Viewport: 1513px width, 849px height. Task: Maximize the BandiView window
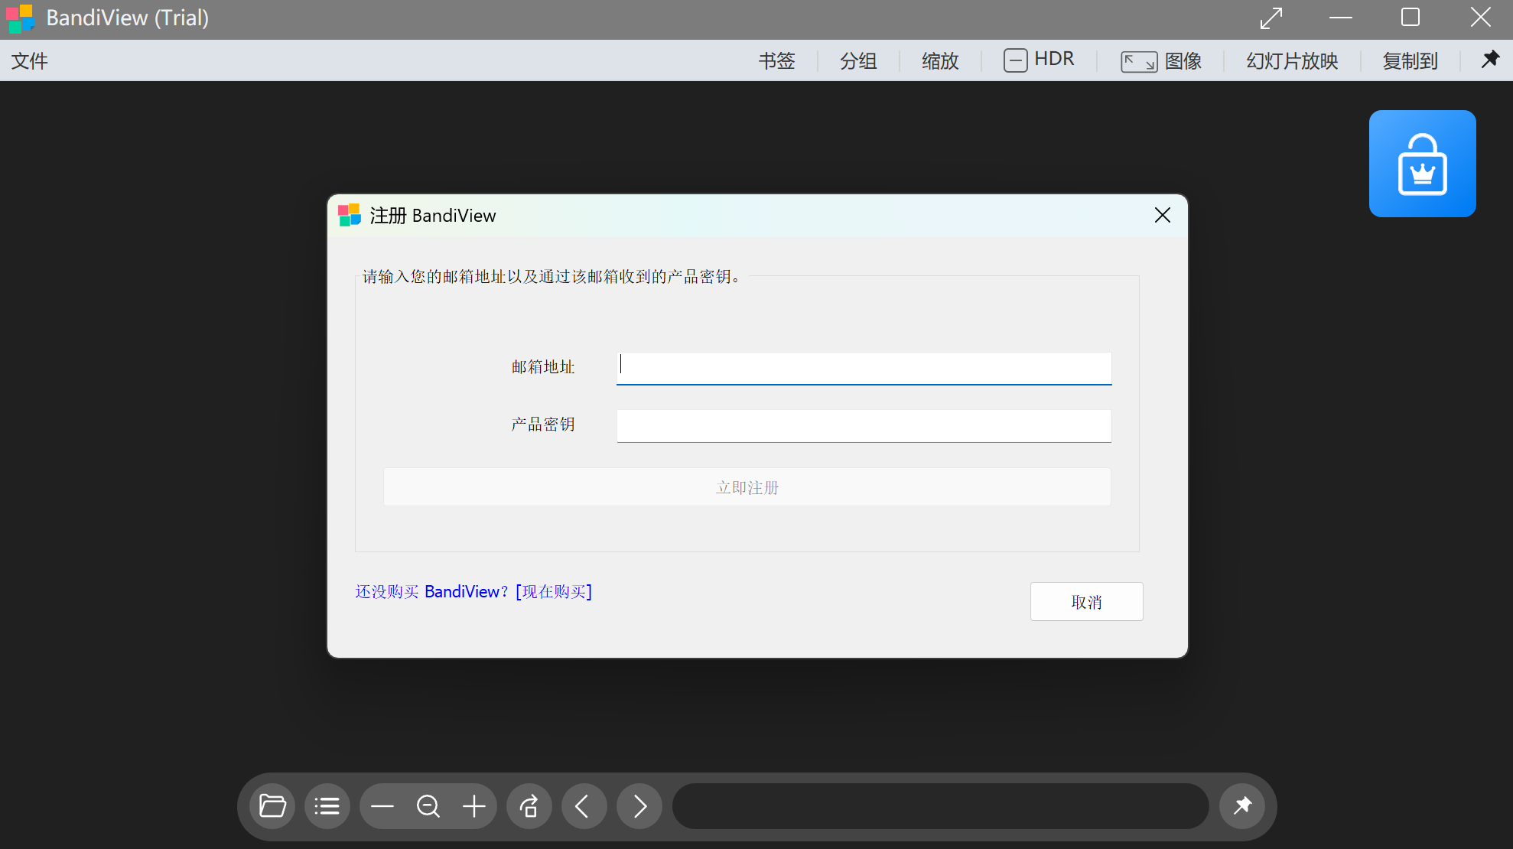pyautogui.click(x=1411, y=18)
